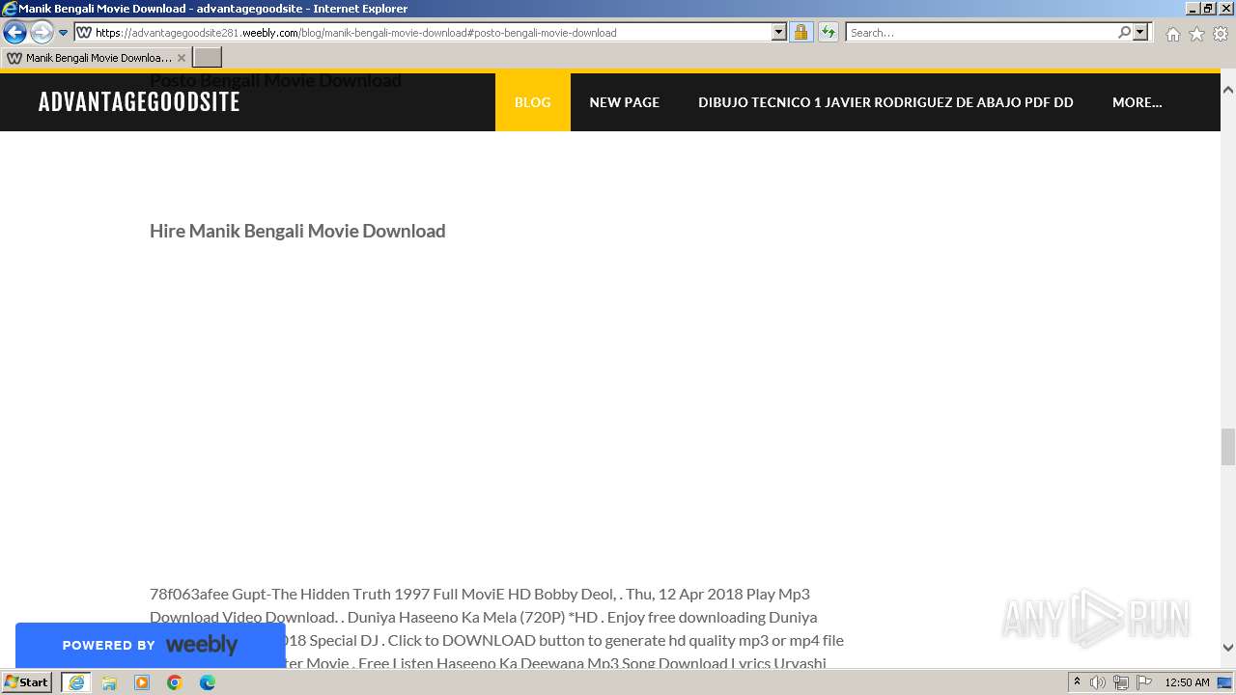Click the browser Back arrow button

click(14, 33)
